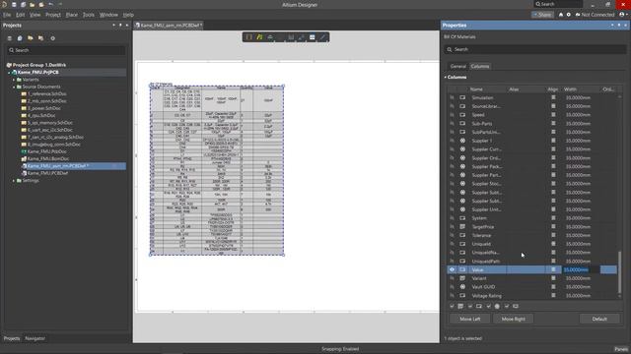631x354 pixels.
Task: Switch to the General tab in Properties
Action: click(x=457, y=66)
